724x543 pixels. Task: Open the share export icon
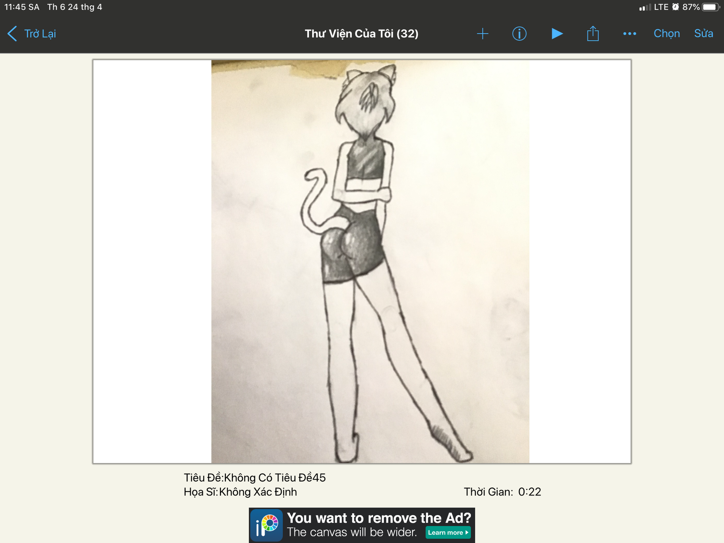point(593,34)
